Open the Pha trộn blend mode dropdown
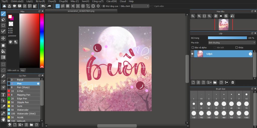257x128 pixels. [232, 43]
